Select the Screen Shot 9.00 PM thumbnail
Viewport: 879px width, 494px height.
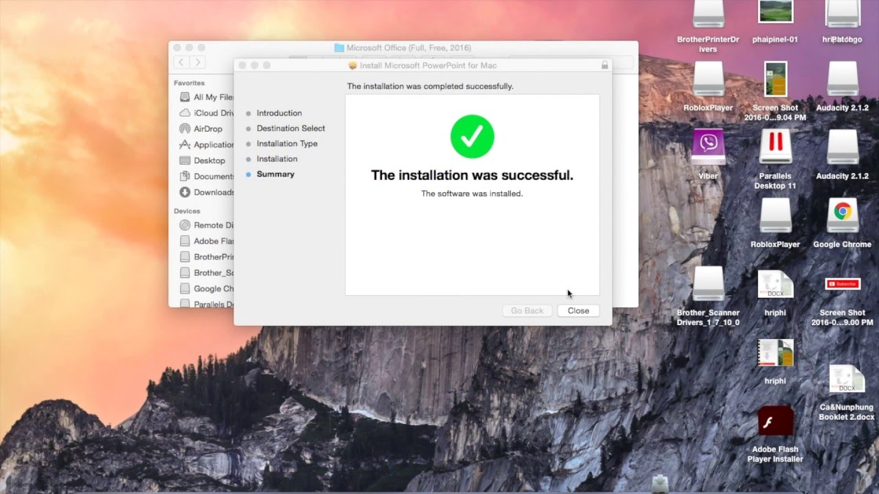pos(843,284)
